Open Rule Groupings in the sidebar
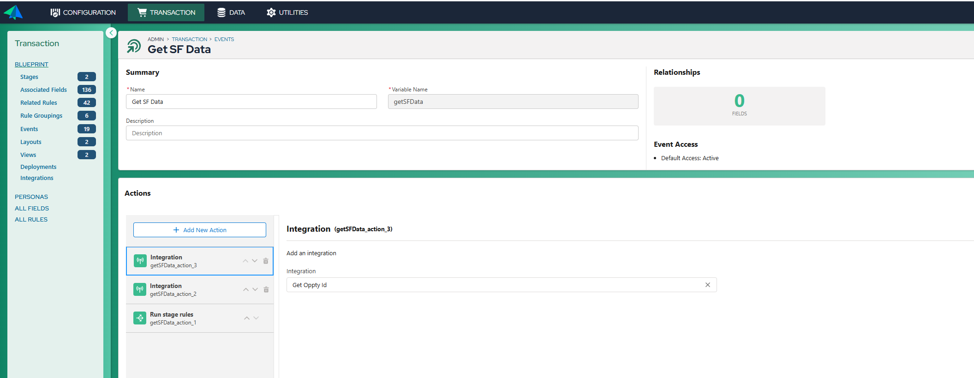 pos(41,115)
